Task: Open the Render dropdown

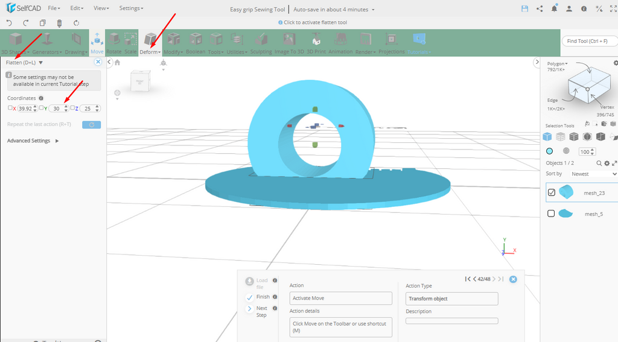Action: (x=366, y=43)
